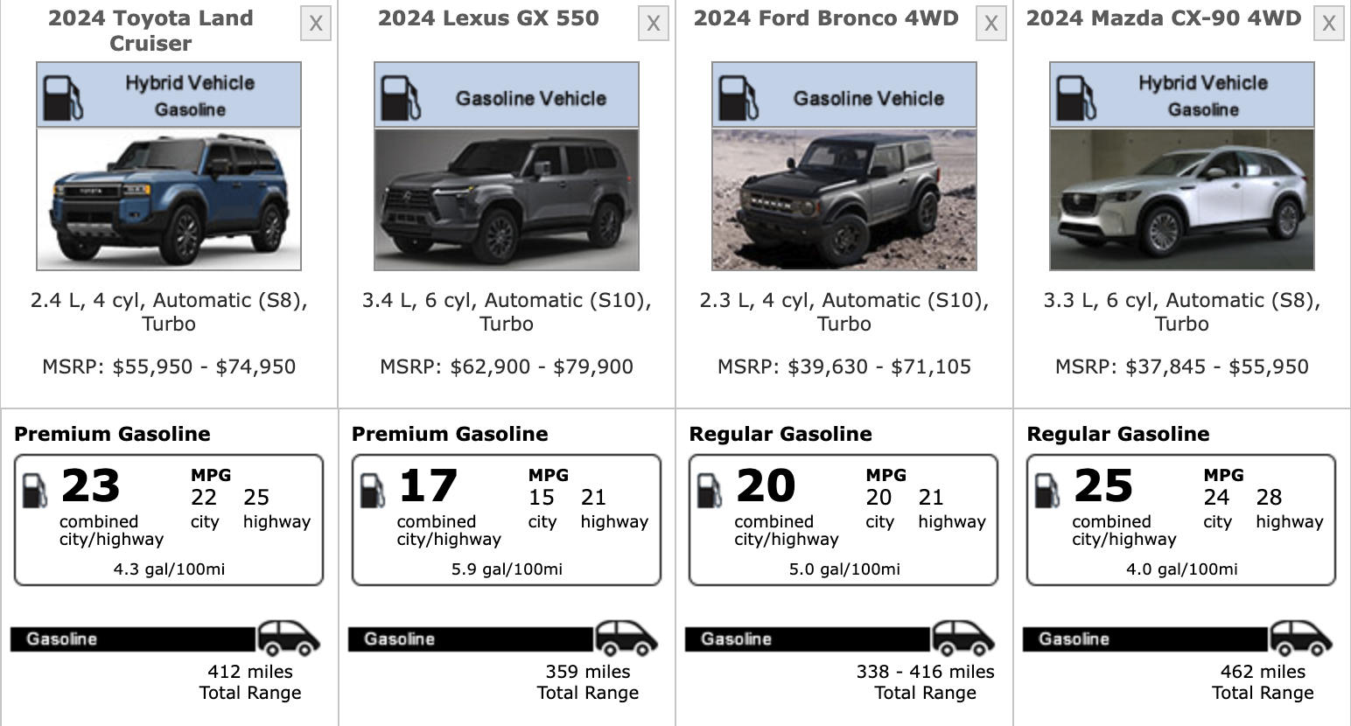Click the fuel pump icon in Lexus Gasoline Vehicle banner
The height and width of the screenshot is (726, 1351).
(x=401, y=97)
